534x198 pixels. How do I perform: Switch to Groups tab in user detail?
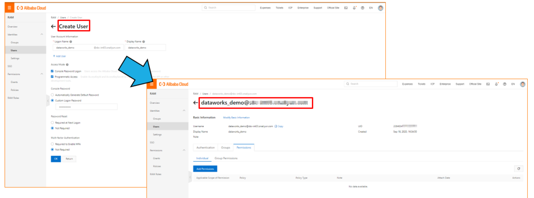pyautogui.click(x=226, y=147)
